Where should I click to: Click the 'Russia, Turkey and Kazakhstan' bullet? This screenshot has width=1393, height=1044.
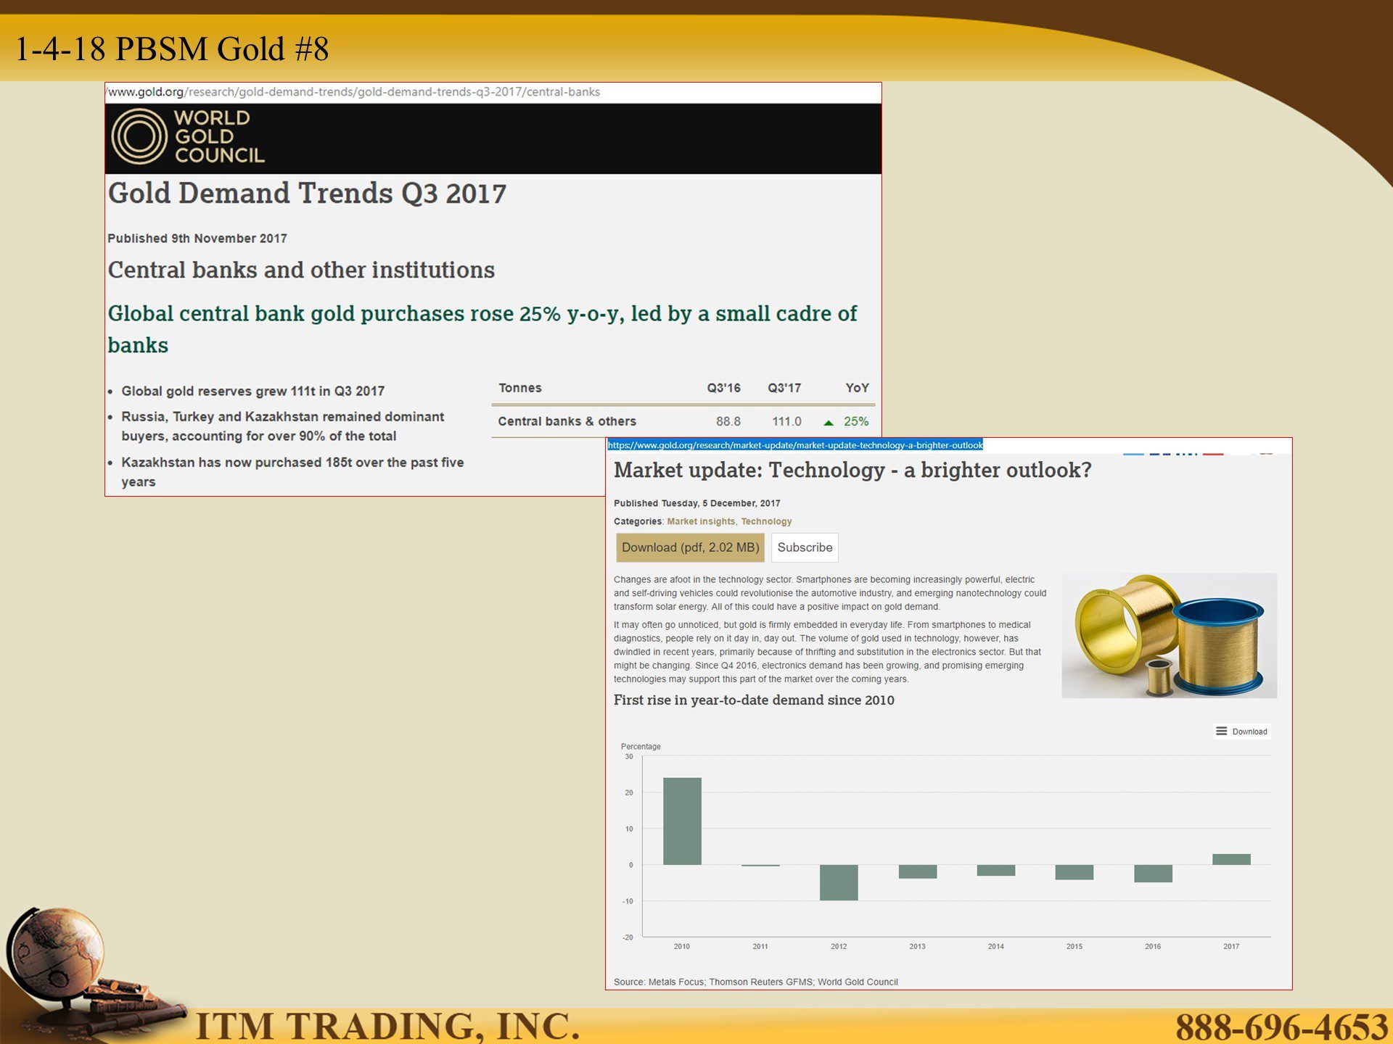coord(282,426)
